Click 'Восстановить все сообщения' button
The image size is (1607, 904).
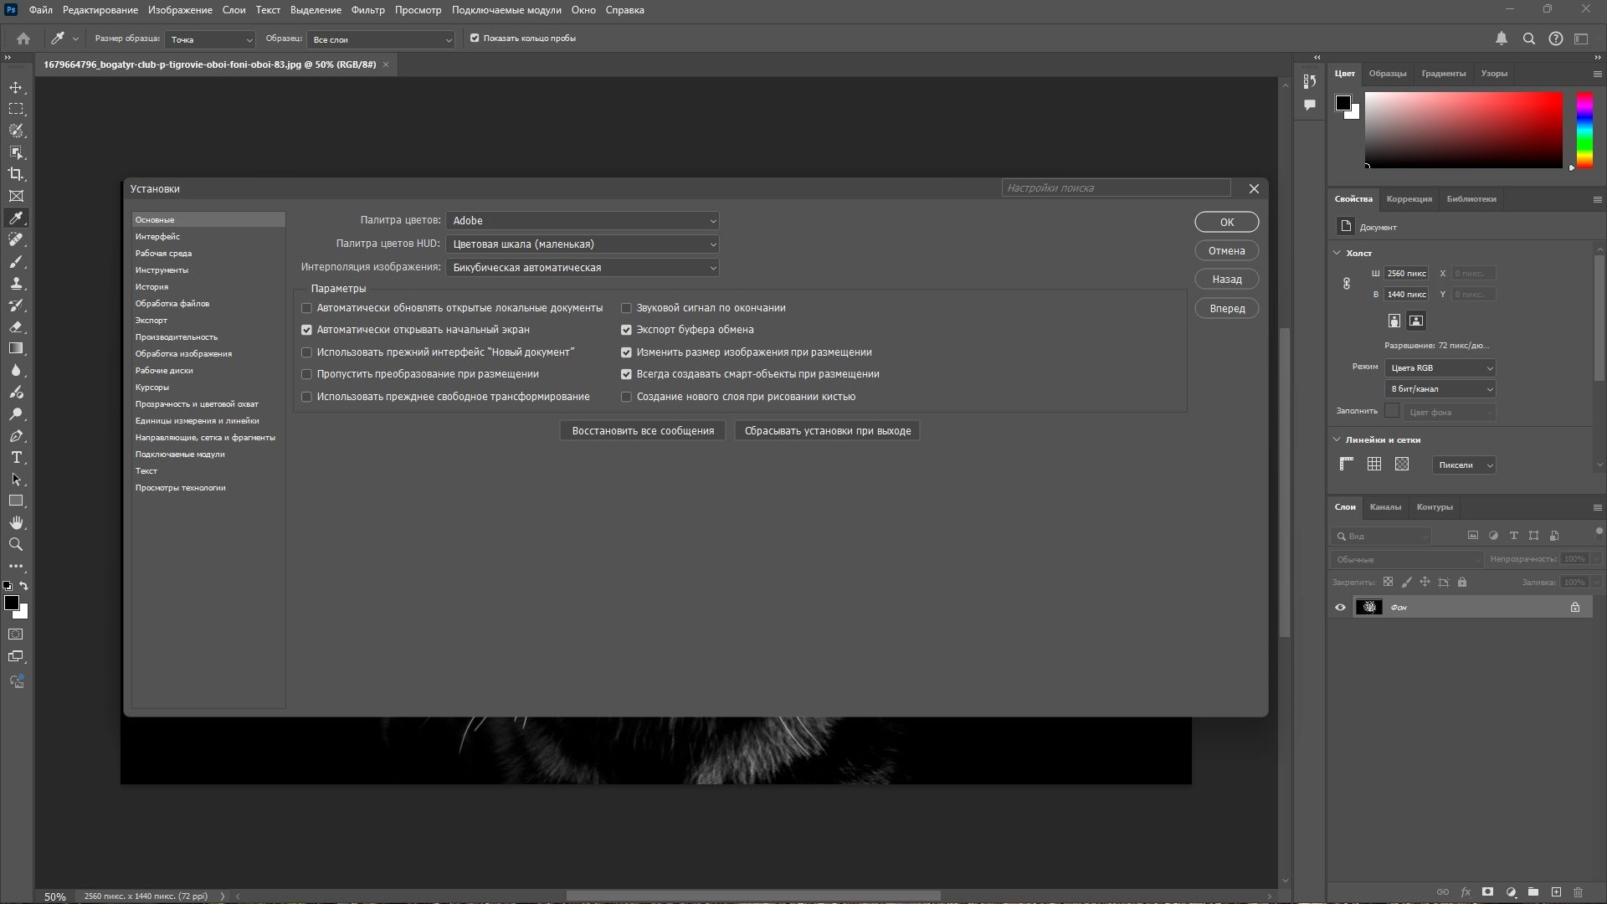pos(643,431)
